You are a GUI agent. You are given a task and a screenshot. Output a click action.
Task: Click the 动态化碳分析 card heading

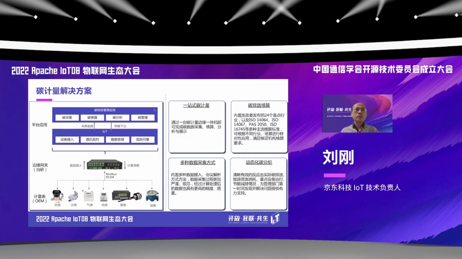pyautogui.click(x=259, y=162)
